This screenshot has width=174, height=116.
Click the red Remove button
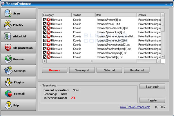[55, 70]
